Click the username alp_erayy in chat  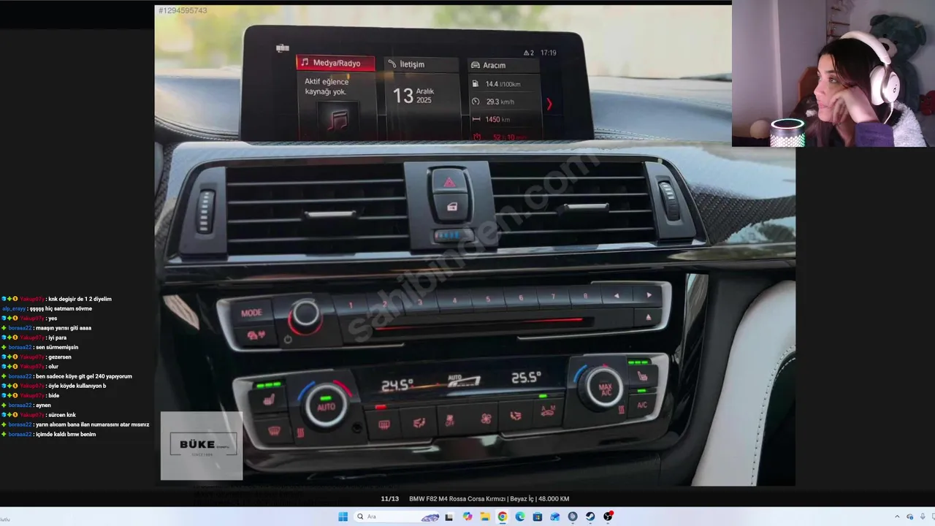point(15,308)
